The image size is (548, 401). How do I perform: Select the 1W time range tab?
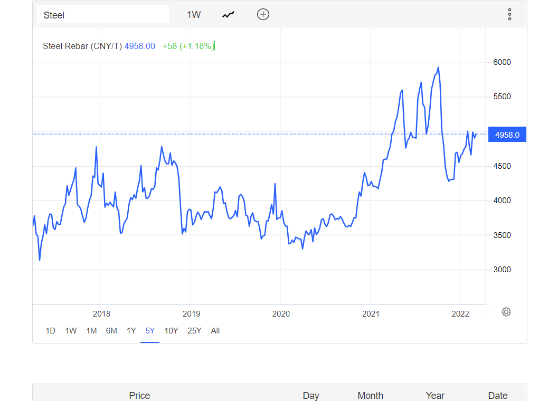71,331
